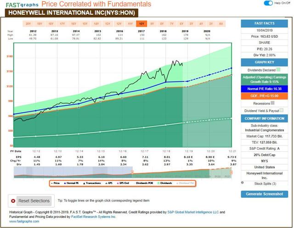294x228 pixels.
Task: Open the www.fastgraphs.com link
Action: [24, 222]
